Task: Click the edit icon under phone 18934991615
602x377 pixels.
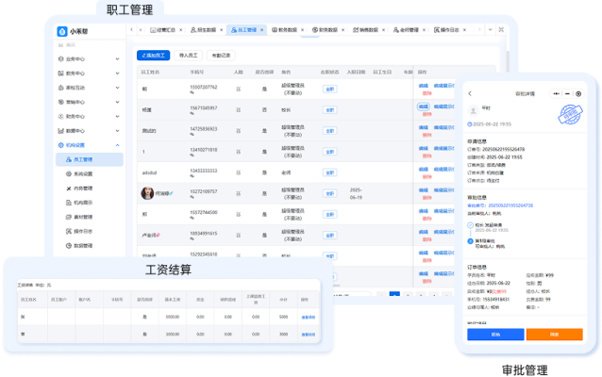Action: [192, 238]
